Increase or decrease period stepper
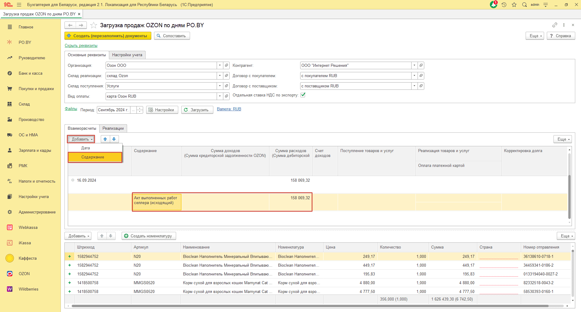The width and height of the screenshot is (581, 312). coord(140,110)
